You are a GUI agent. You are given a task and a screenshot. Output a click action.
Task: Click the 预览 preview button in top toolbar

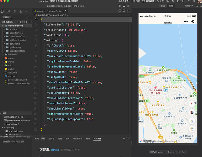click(x=136, y=1)
